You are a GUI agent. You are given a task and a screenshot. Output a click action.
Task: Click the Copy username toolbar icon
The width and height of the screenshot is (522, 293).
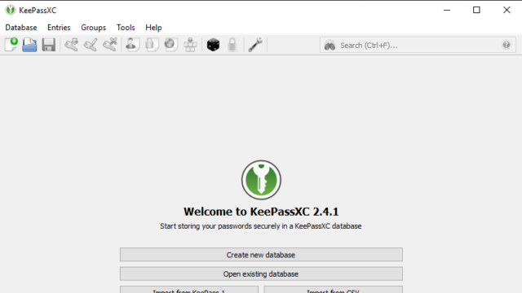pyautogui.click(x=132, y=45)
